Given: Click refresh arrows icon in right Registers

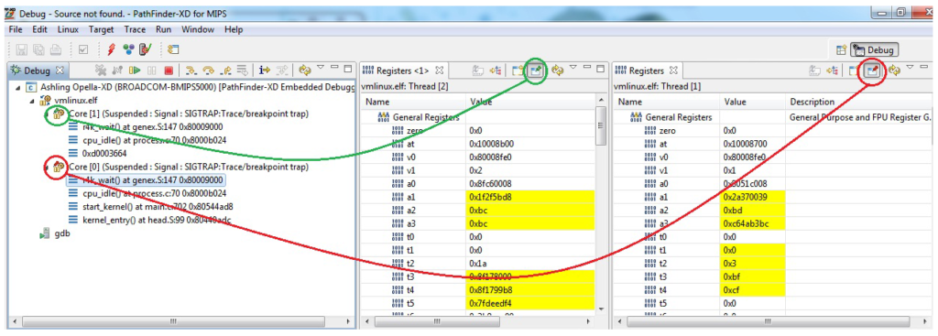Looking at the screenshot, I should click(x=893, y=70).
